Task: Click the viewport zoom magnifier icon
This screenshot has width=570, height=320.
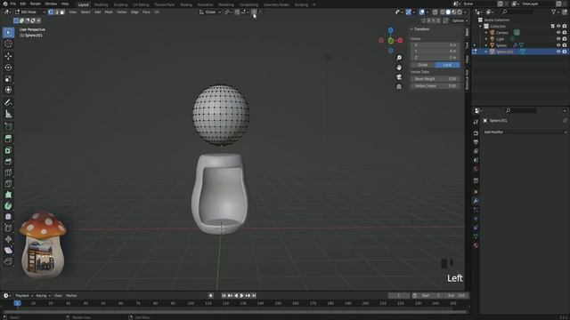Action: 399,58
